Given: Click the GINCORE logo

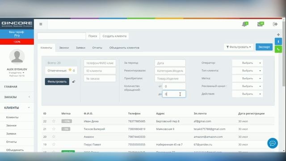Looking at the screenshot, I should [17, 24].
